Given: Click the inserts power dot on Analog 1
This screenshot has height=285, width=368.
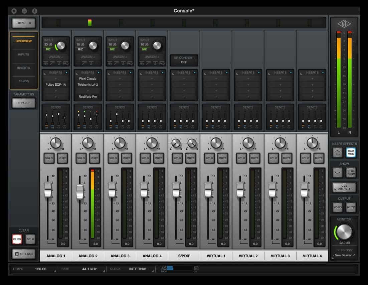Looking at the screenshot, I should pyautogui.click(x=66, y=73).
